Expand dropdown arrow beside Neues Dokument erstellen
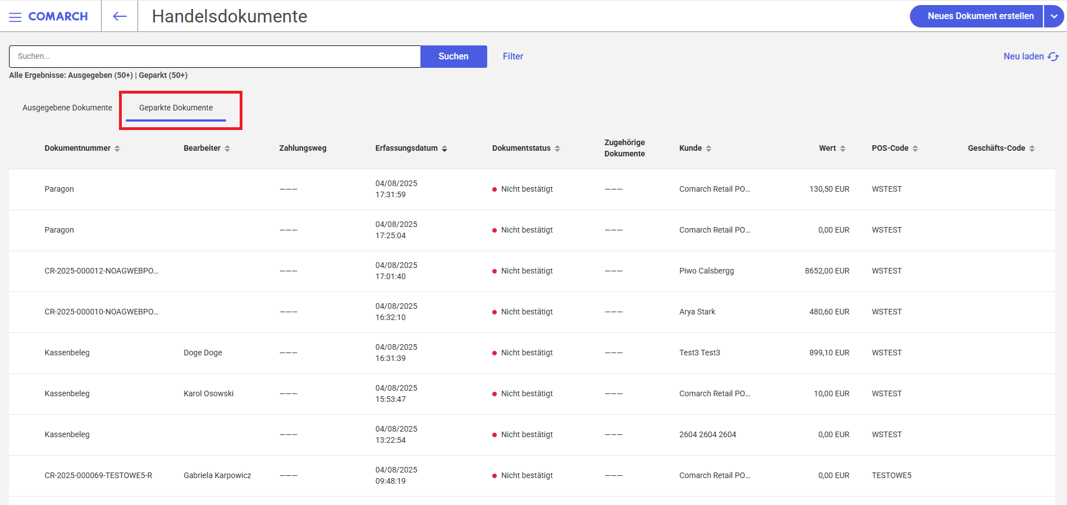The image size is (1067, 505). pyautogui.click(x=1054, y=16)
